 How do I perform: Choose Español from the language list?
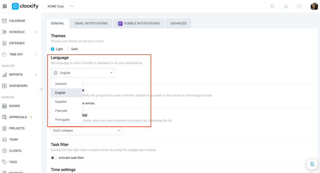coord(66,102)
